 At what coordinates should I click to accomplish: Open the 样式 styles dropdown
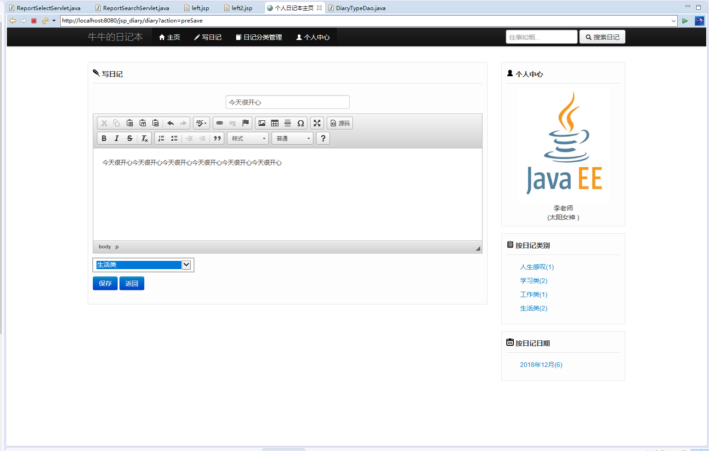[x=248, y=138]
